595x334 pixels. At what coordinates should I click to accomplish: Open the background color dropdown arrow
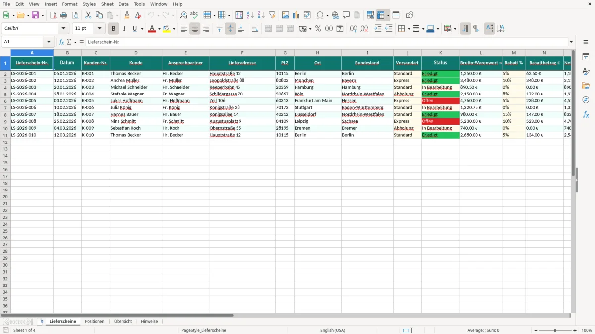tap(174, 29)
